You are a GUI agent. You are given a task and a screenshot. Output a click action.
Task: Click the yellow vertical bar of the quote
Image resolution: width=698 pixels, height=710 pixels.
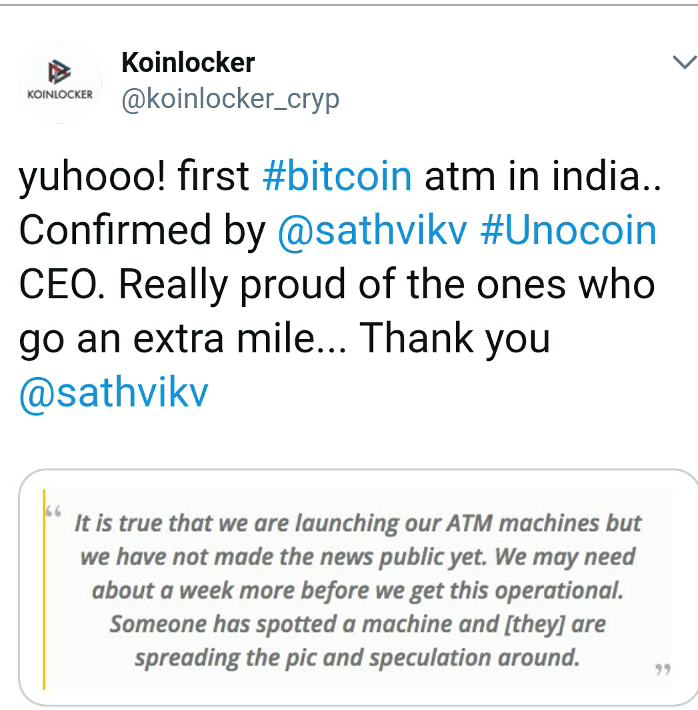click(x=45, y=589)
